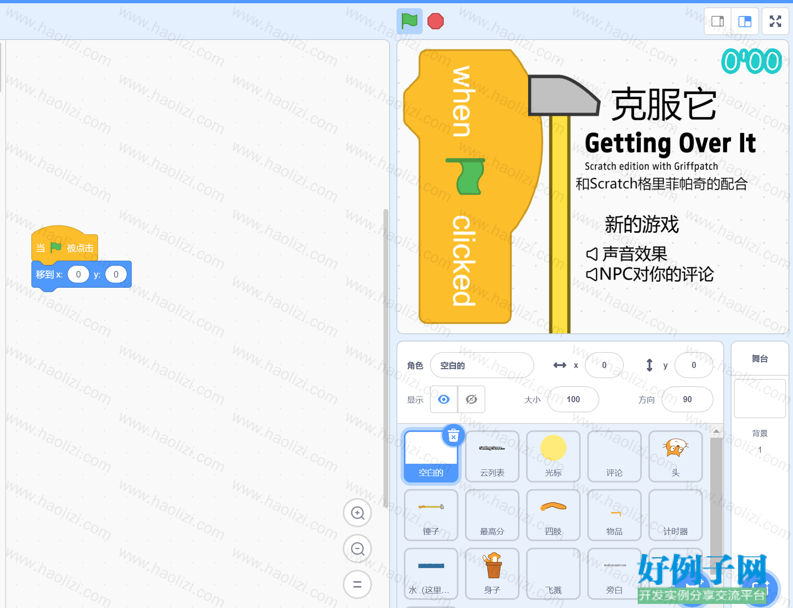The height and width of the screenshot is (608, 793).
Task: Select the 四肢 sprite
Action: click(x=553, y=515)
